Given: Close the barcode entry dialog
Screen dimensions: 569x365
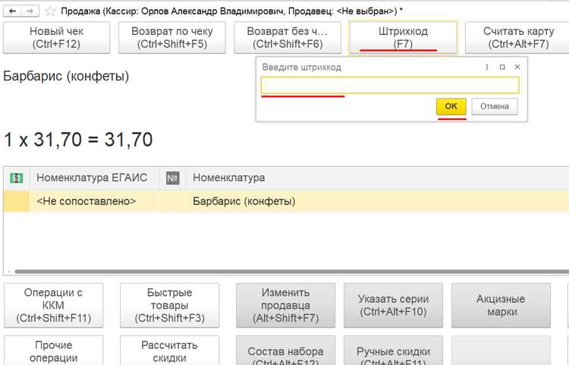Looking at the screenshot, I should pyautogui.click(x=517, y=67).
